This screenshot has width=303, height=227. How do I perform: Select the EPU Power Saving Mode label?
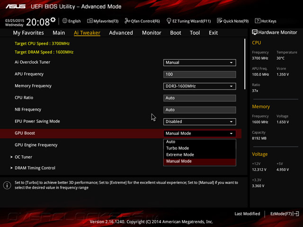point(37,121)
